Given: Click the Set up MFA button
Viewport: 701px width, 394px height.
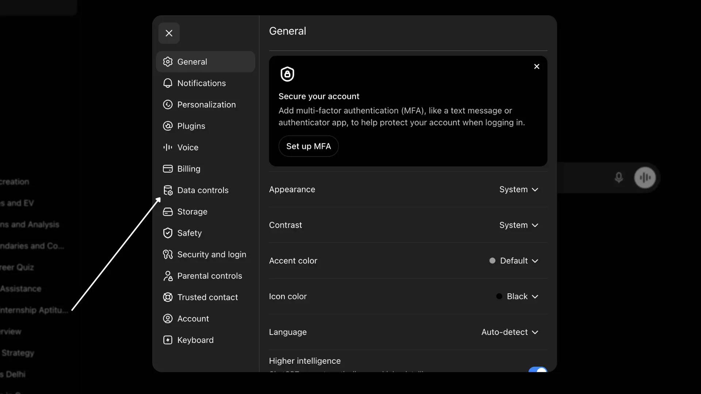Looking at the screenshot, I should 309,146.
